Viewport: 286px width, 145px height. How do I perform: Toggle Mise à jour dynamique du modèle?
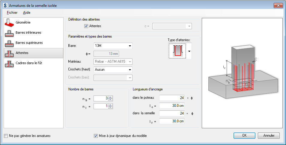(x=96, y=136)
